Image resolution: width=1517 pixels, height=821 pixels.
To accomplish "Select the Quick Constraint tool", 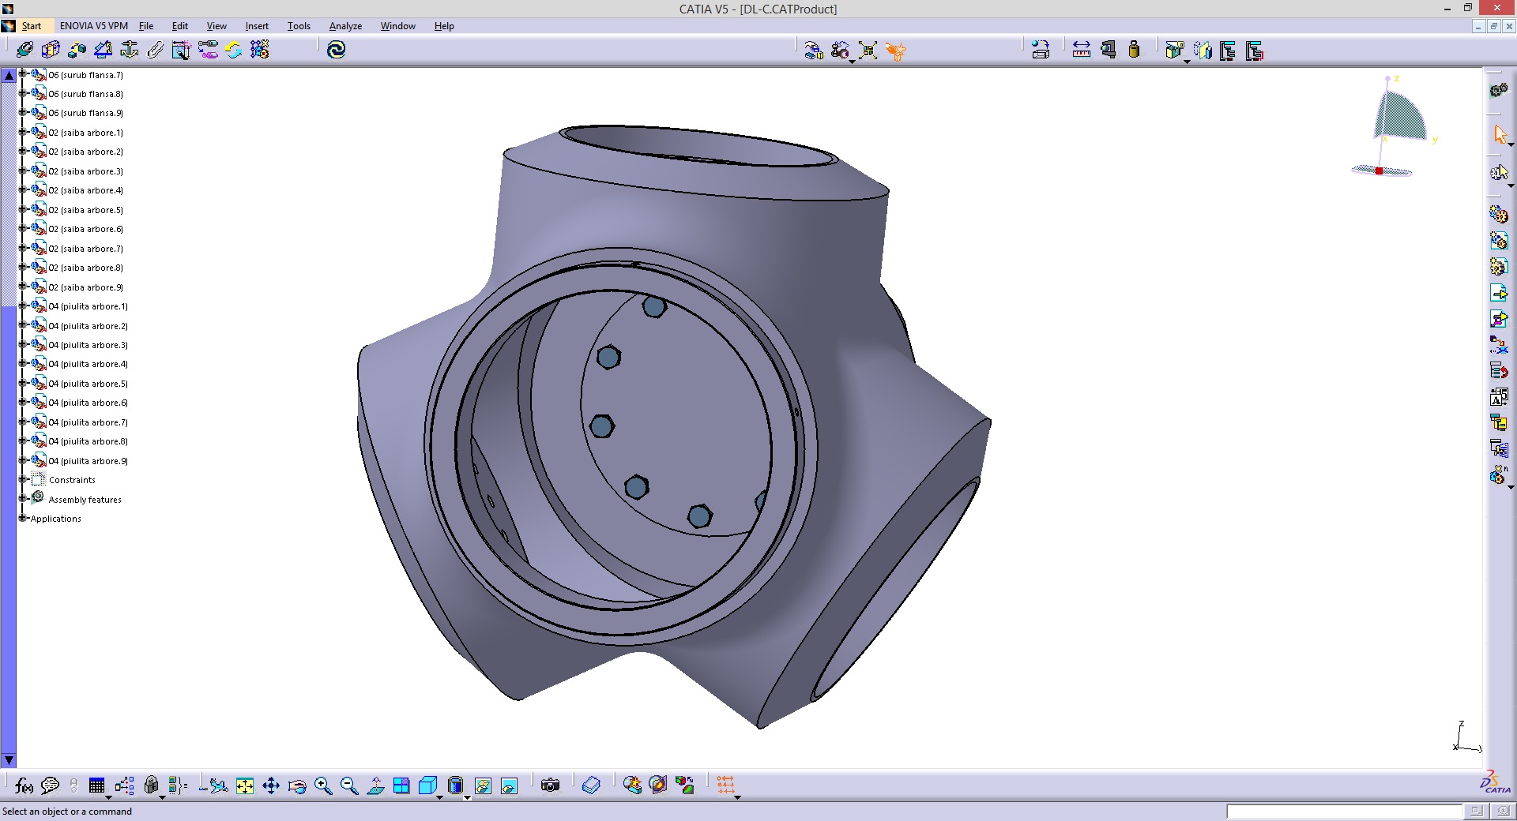I will pyautogui.click(x=181, y=51).
